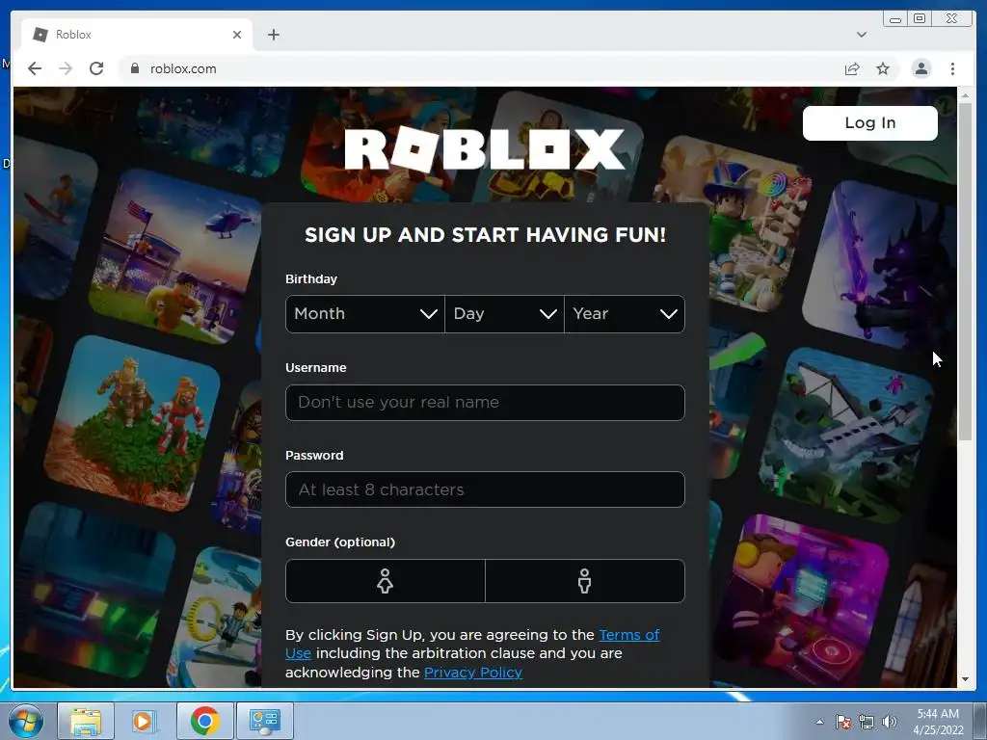The image size is (987, 740).
Task: Open a new tab with the plus button
Action: (273, 35)
